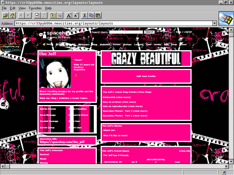Click the LogOut link
The width and height of the screenshot is (234, 175).
coord(187,32)
